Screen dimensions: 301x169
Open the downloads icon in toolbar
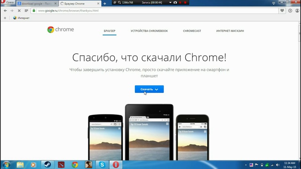click(290, 11)
